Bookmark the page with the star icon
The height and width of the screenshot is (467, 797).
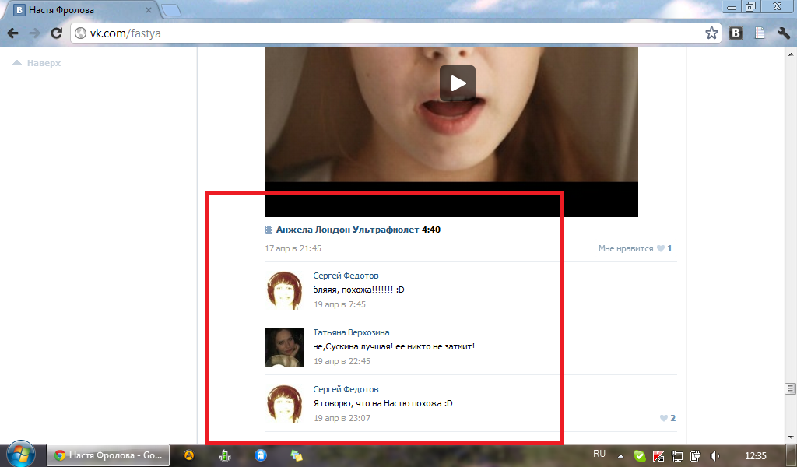711,33
